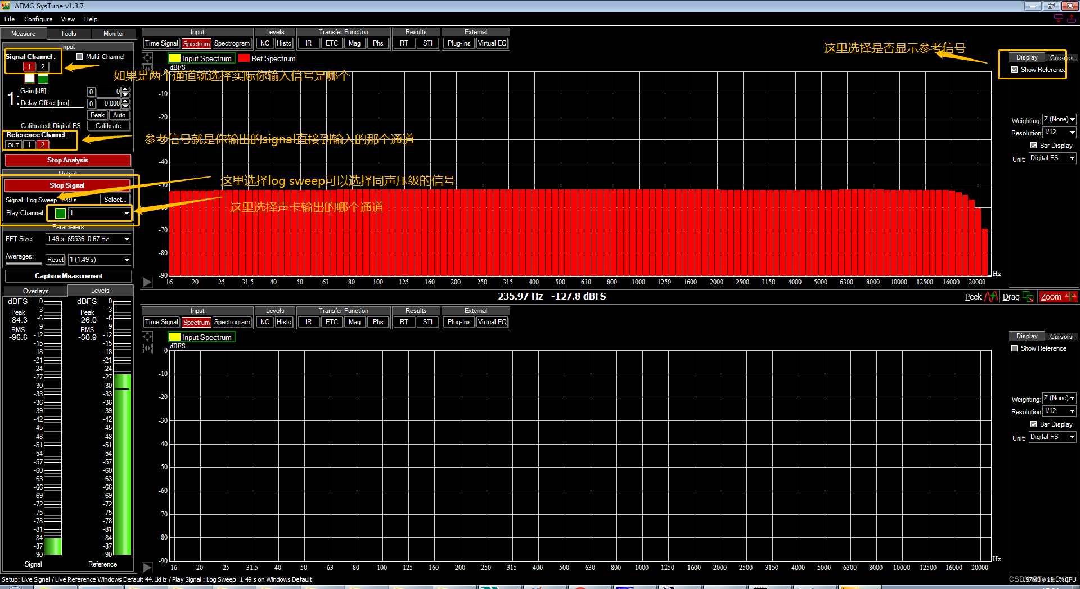Click the purple attach-up window icon
The image size is (1080, 589).
[x=1072, y=19]
